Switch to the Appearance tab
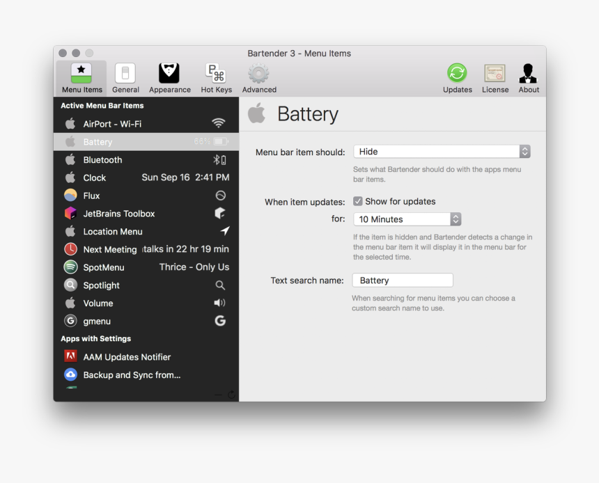This screenshot has width=599, height=483. click(169, 77)
